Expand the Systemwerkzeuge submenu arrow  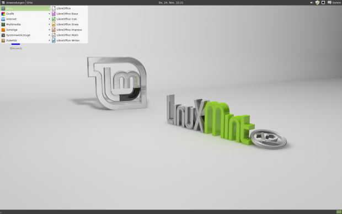click(x=49, y=35)
